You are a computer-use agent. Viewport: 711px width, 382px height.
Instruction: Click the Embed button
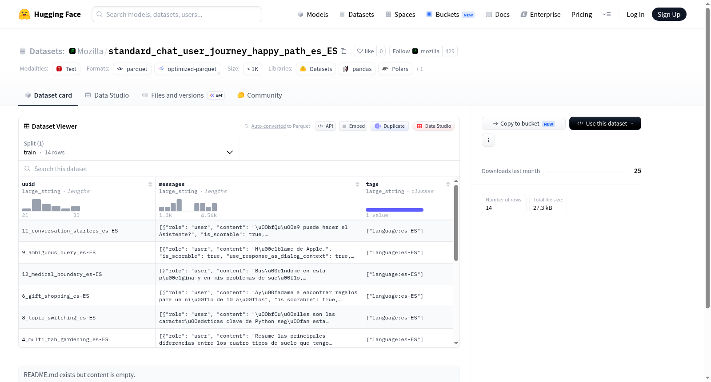tap(353, 126)
